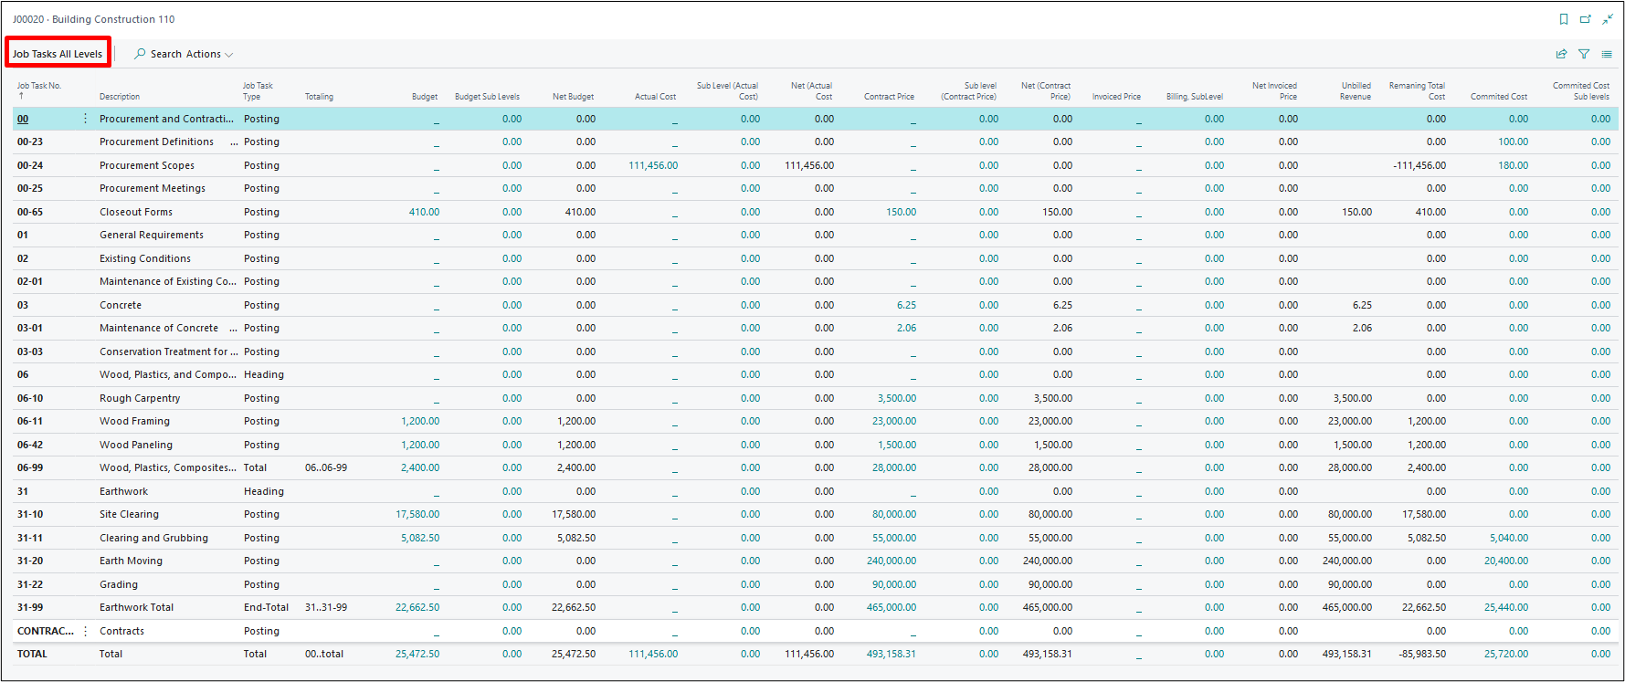Drill into Actual Cost 111,456.00 for Procurement Scopes
This screenshot has width=1625, height=682.
click(653, 165)
